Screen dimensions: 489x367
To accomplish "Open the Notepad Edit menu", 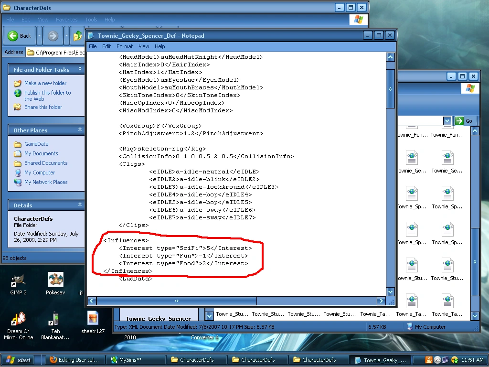I will coord(106,46).
